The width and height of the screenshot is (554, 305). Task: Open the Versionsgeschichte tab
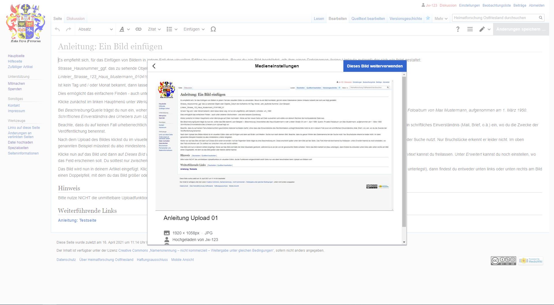click(406, 19)
